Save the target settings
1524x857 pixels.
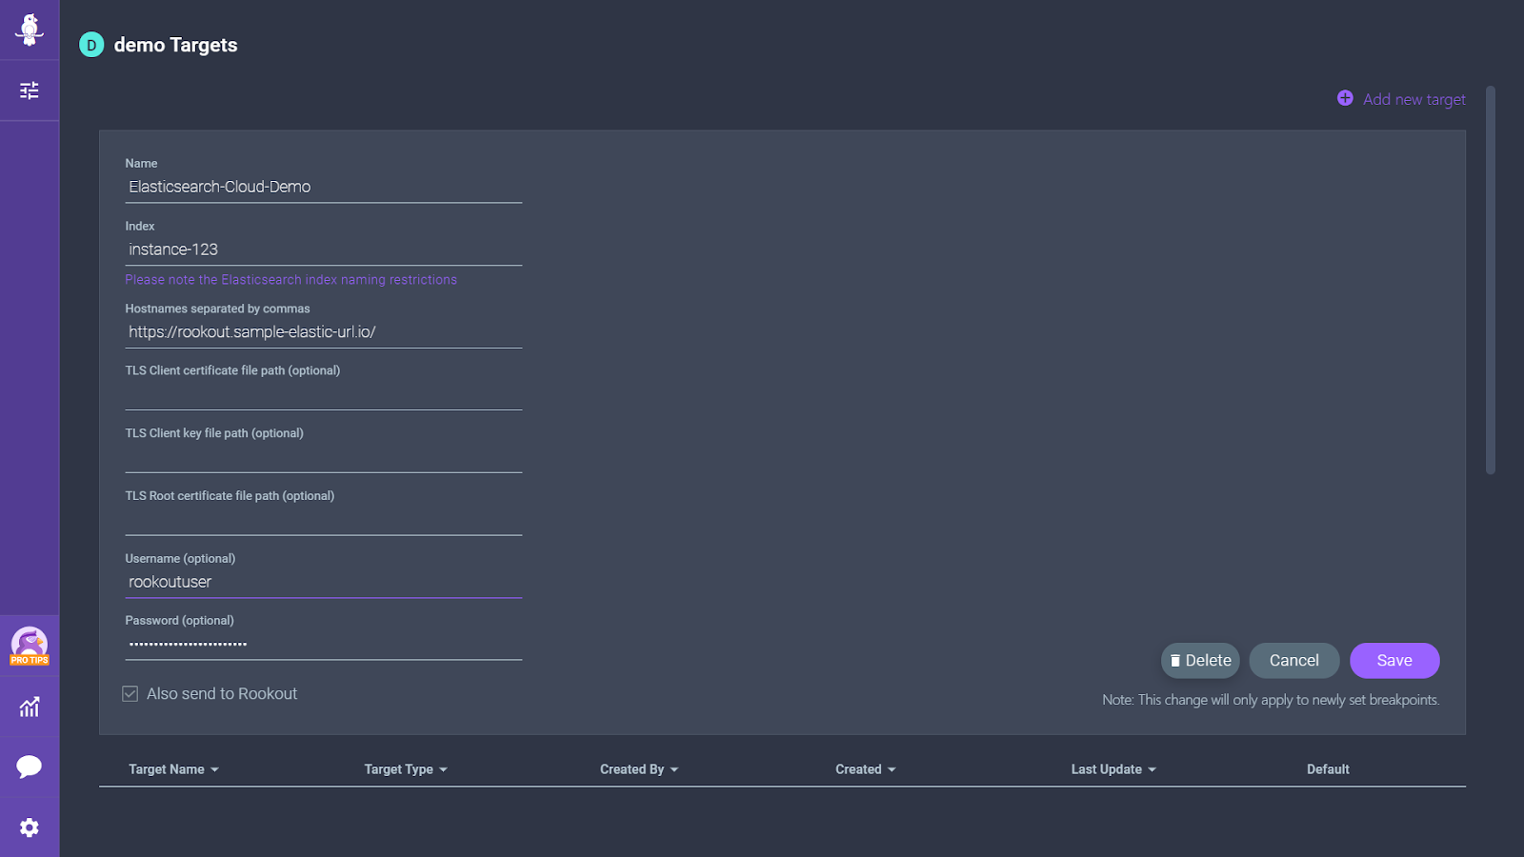[1394, 661]
